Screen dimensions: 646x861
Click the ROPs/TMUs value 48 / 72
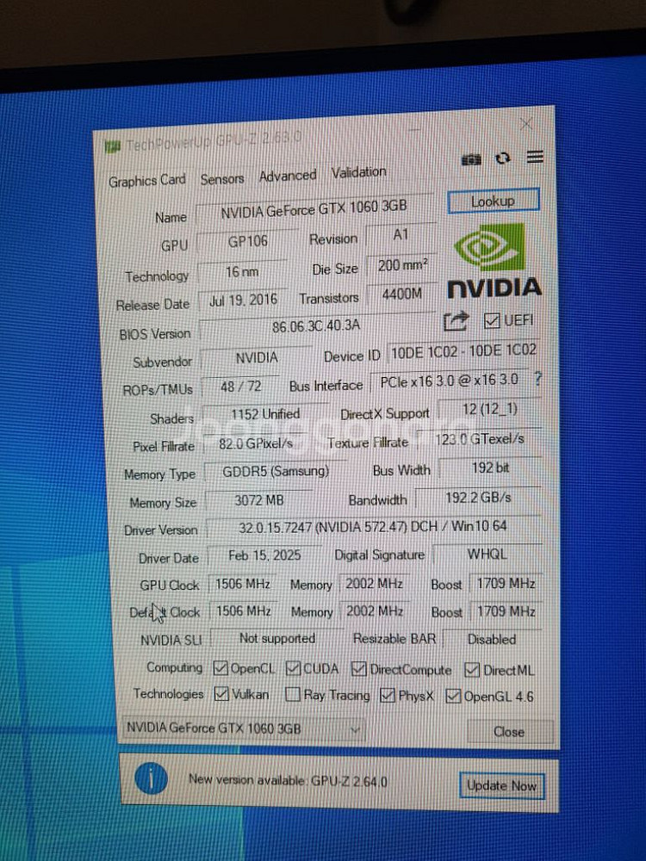[x=240, y=387]
